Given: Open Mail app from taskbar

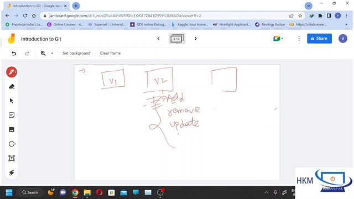Looking at the screenshot, I should (x=123, y=192).
